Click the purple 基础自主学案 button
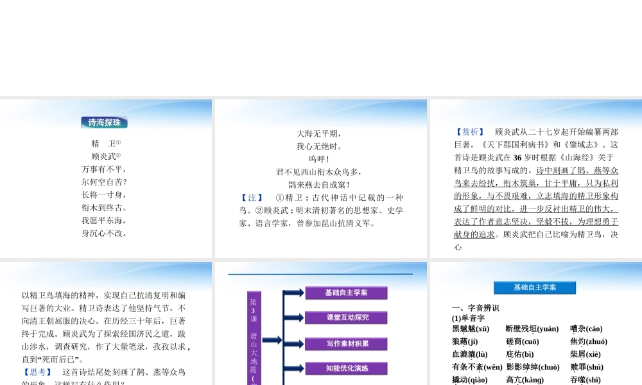Viewport: 642px width, 385px height. click(x=346, y=293)
